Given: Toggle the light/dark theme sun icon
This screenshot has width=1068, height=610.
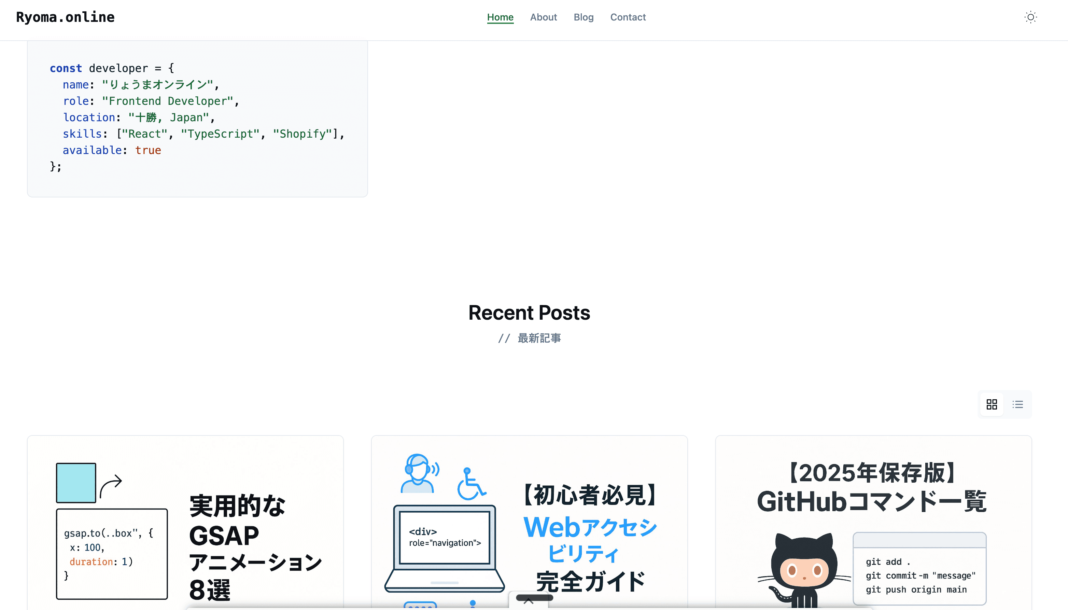Looking at the screenshot, I should pos(1030,17).
